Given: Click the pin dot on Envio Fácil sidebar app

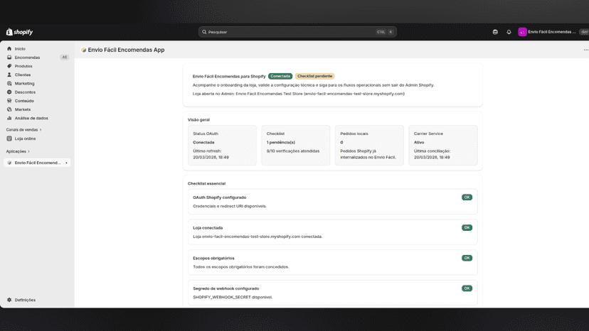Looking at the screenshot, I should coord(66,163).
